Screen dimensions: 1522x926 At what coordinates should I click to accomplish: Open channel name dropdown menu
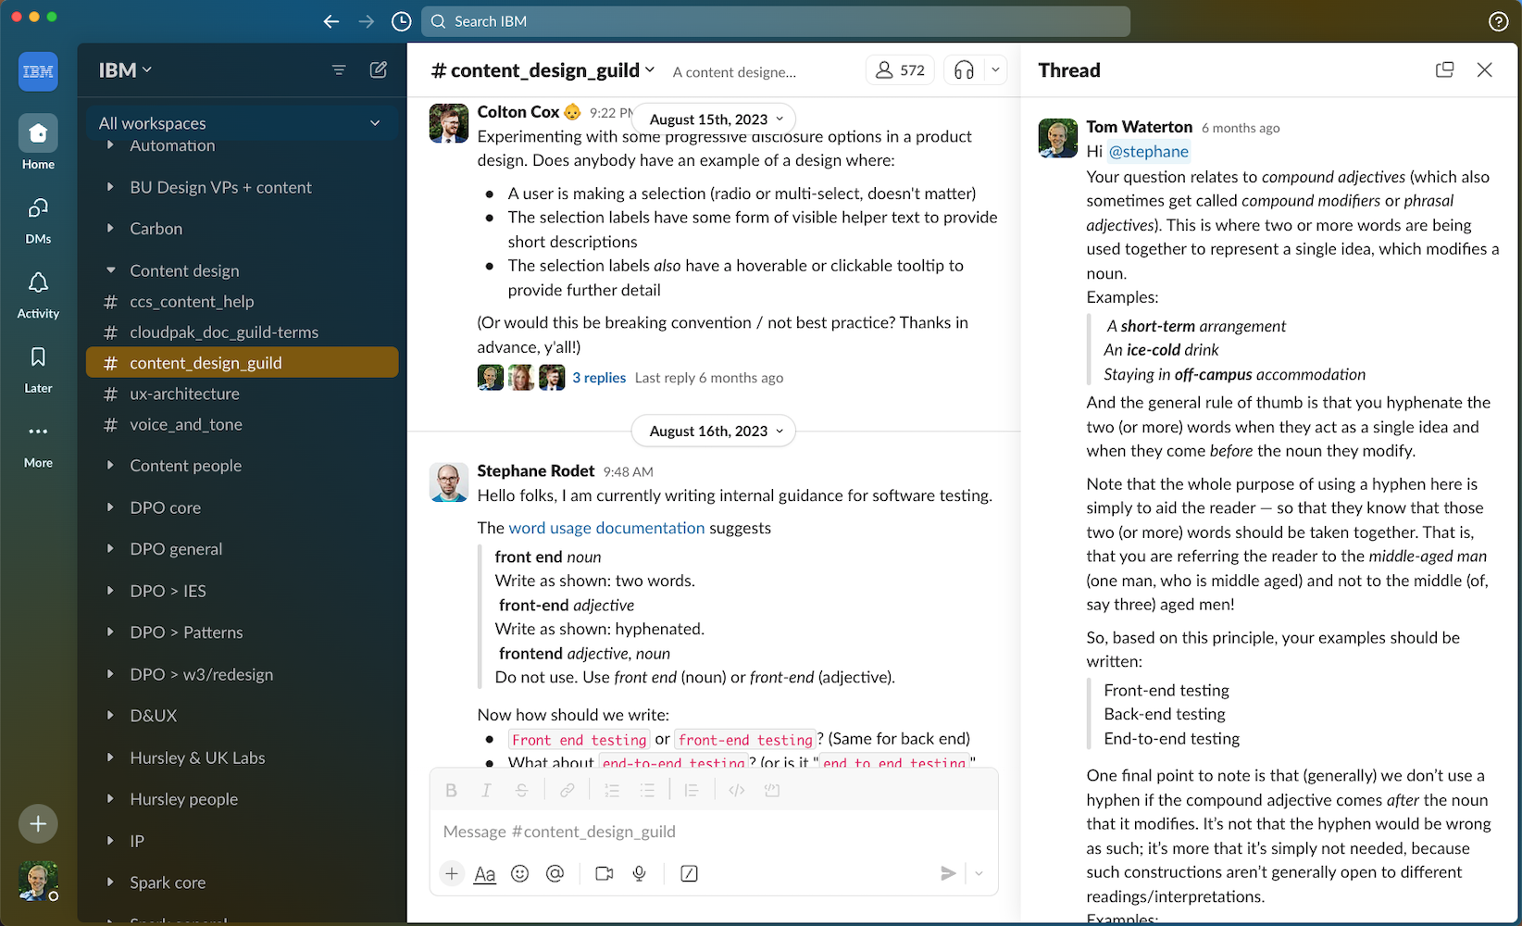[x=543, y=70]
